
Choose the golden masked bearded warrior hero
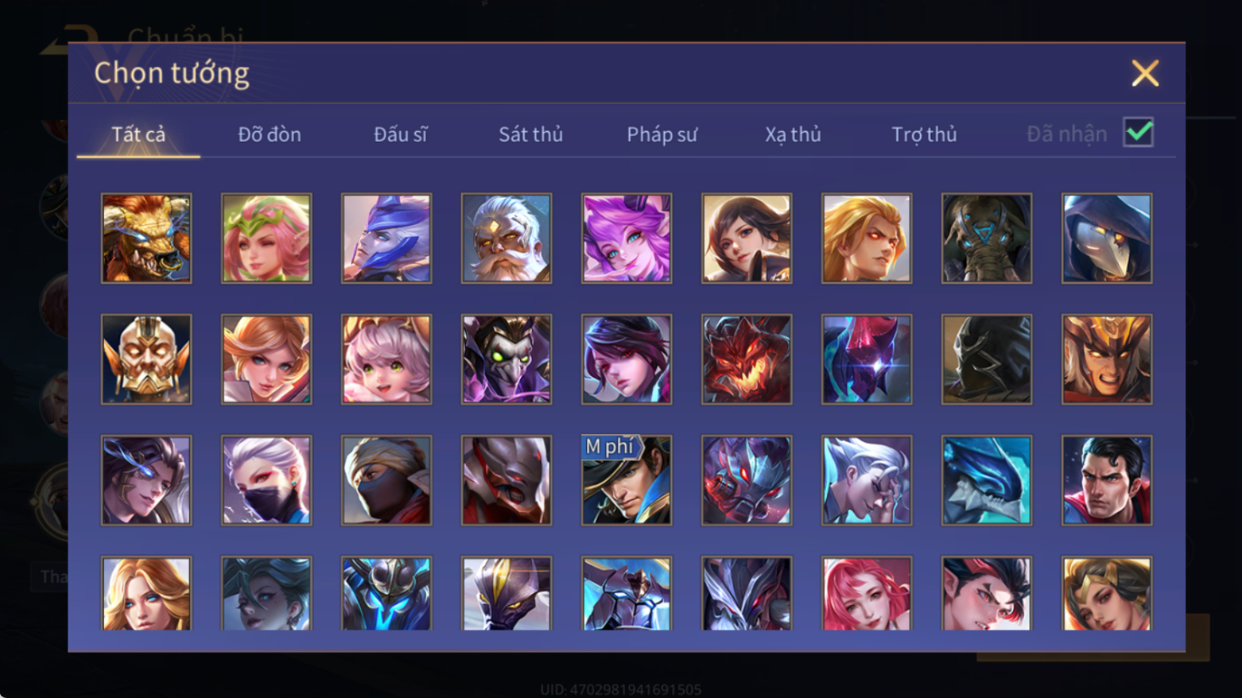point(146,359)
